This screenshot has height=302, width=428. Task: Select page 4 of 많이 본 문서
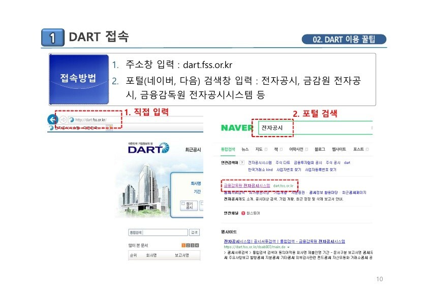point(197,245)
